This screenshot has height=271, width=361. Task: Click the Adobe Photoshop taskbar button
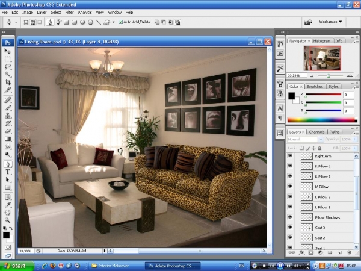point(173,266)
